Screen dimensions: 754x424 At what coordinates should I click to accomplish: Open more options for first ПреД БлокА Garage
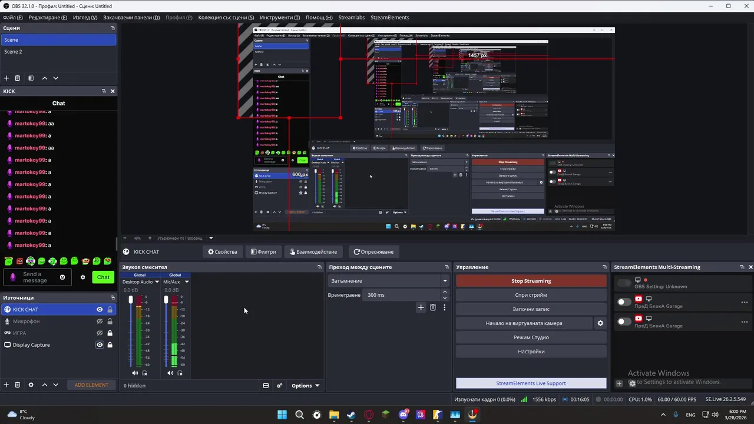[745, 302]
